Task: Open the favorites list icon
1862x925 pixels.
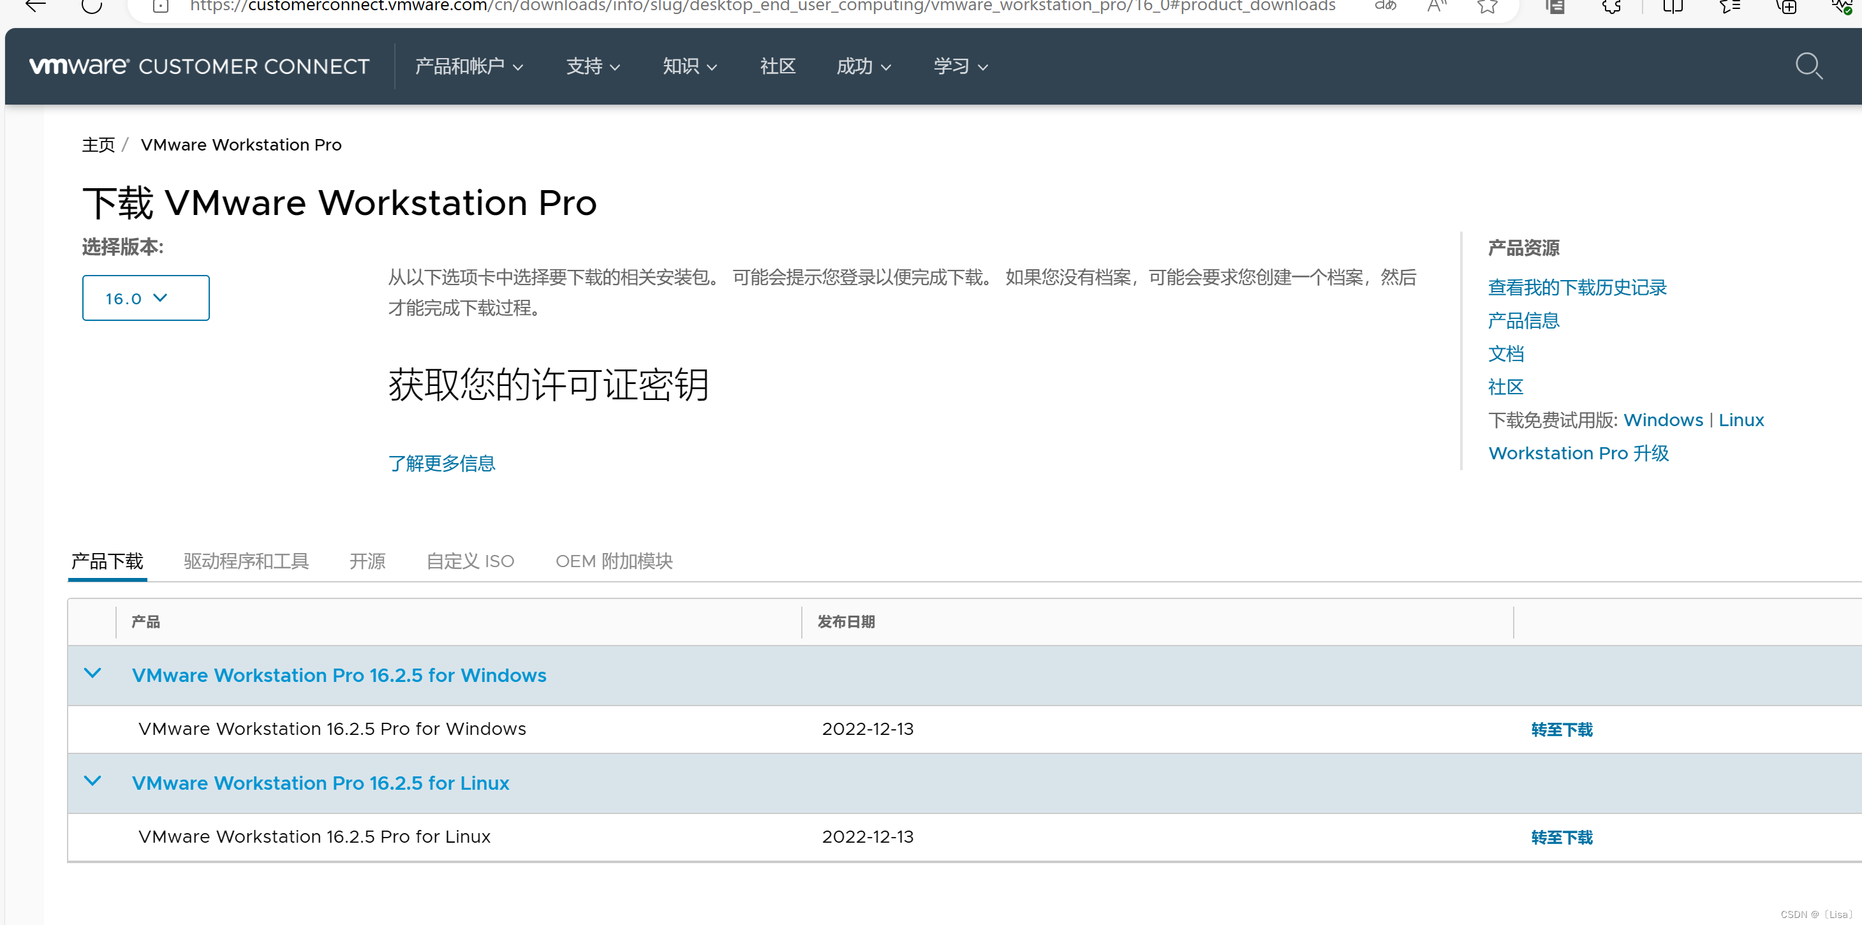Action: [1729, 6]
